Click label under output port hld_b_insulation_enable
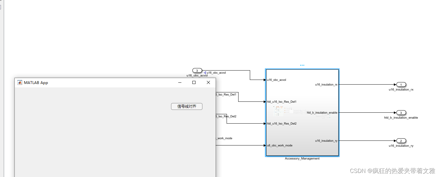Viewport: 440px width, 177px height. [x=401, y=118]
